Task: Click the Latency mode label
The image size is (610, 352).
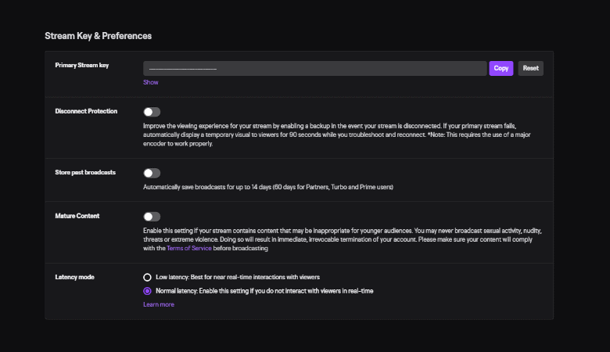Action: [x=75, y=278]
